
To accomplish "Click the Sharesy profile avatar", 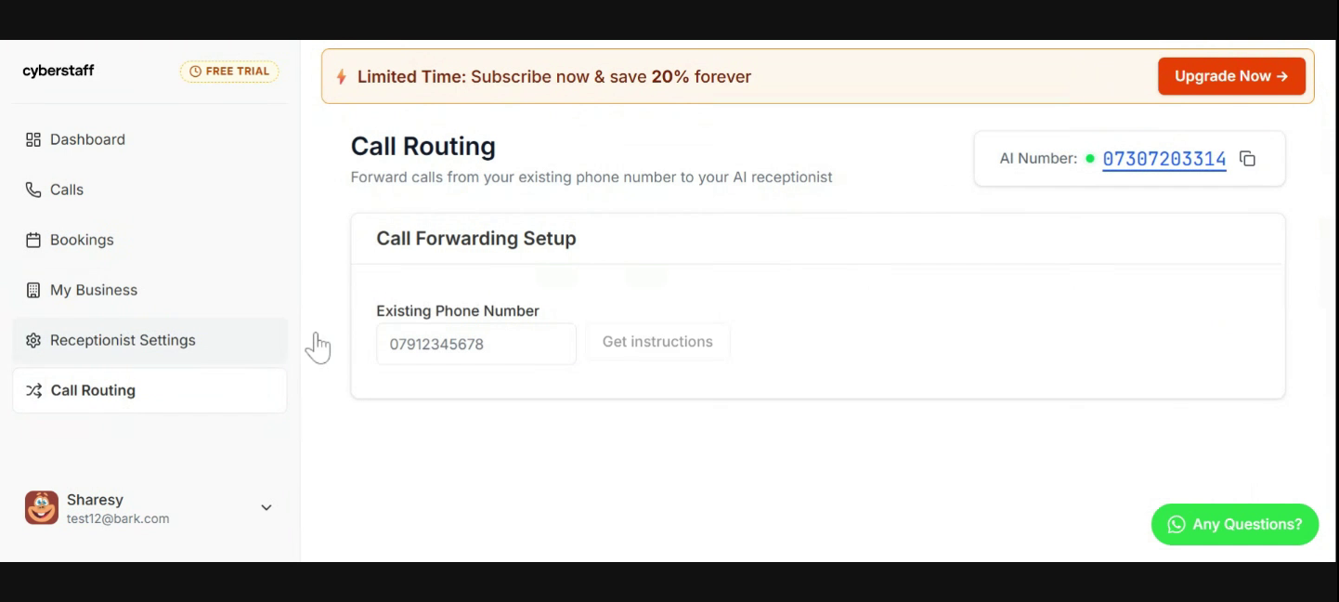I will (42, 508).
